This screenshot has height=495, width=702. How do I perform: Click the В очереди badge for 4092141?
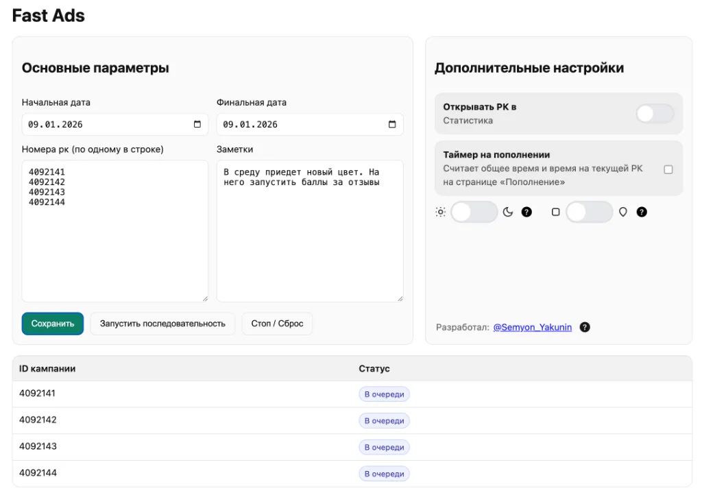[384, 394]
